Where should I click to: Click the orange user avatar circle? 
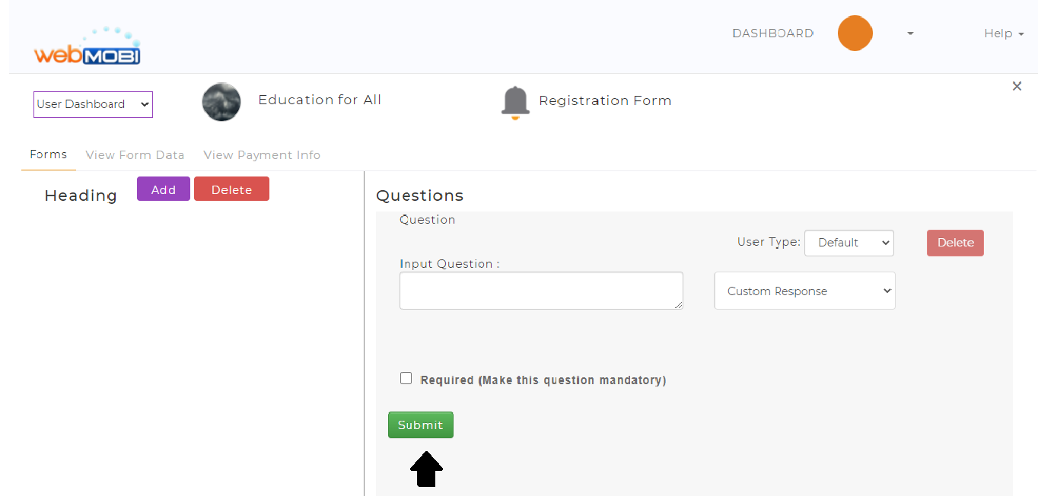[855, 33]
